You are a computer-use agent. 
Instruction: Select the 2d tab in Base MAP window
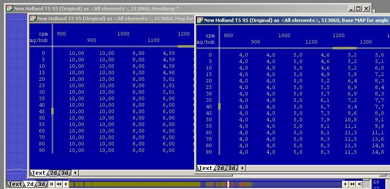(x=220, y=168)
